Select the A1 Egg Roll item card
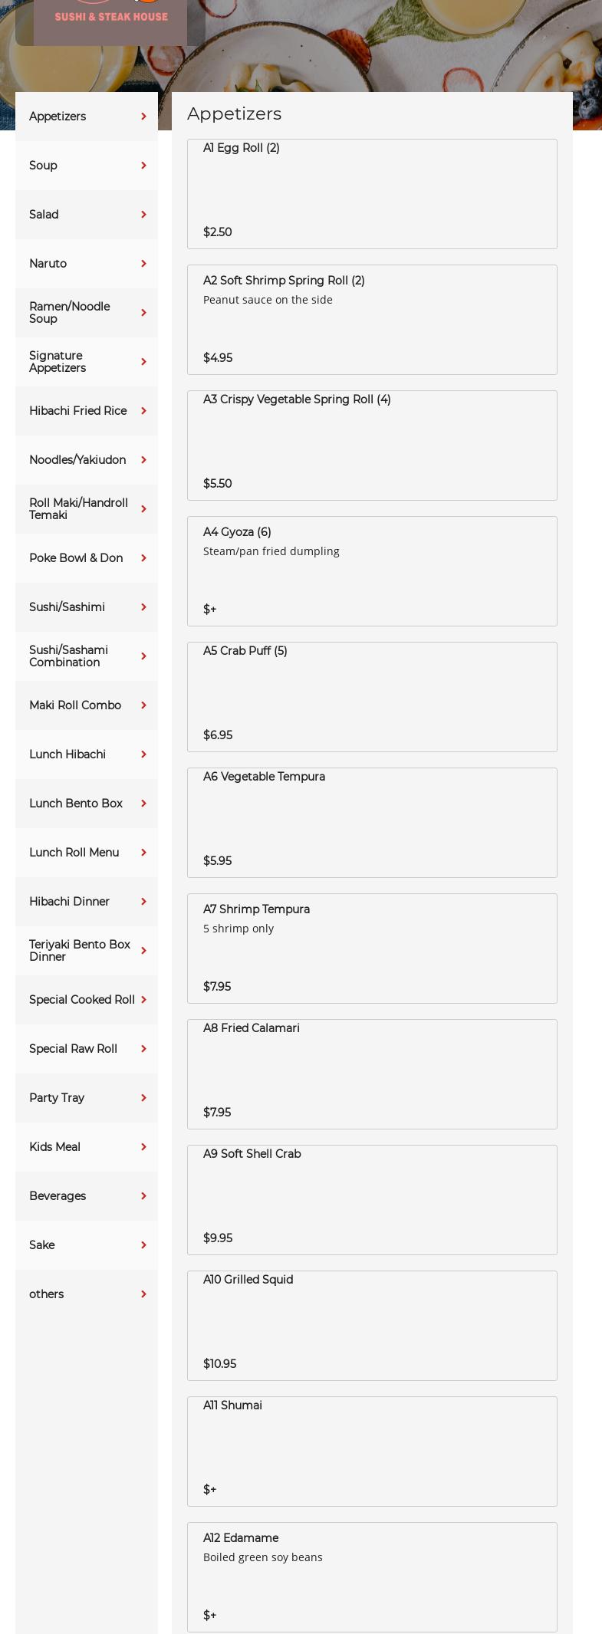This screenshot has height=1634, width=602. tap(372, 194)
